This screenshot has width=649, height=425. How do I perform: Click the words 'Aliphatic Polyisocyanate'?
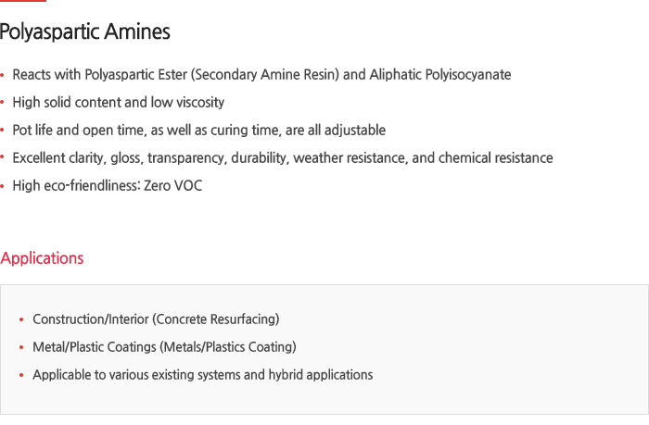point(440,75)
